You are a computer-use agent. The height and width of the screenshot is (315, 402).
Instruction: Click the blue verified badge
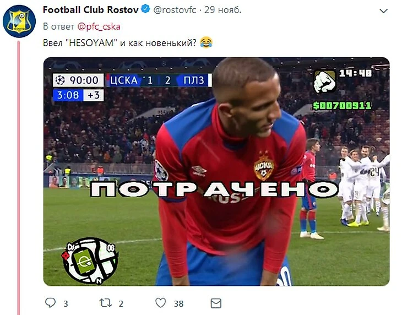click(145, 9)
